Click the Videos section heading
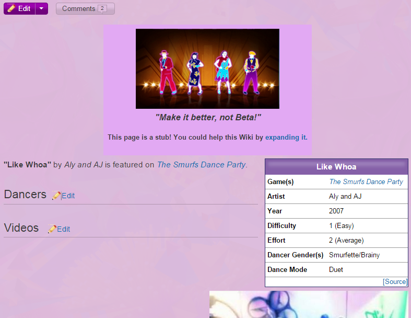Screen dimensions: 411x318 21,228
